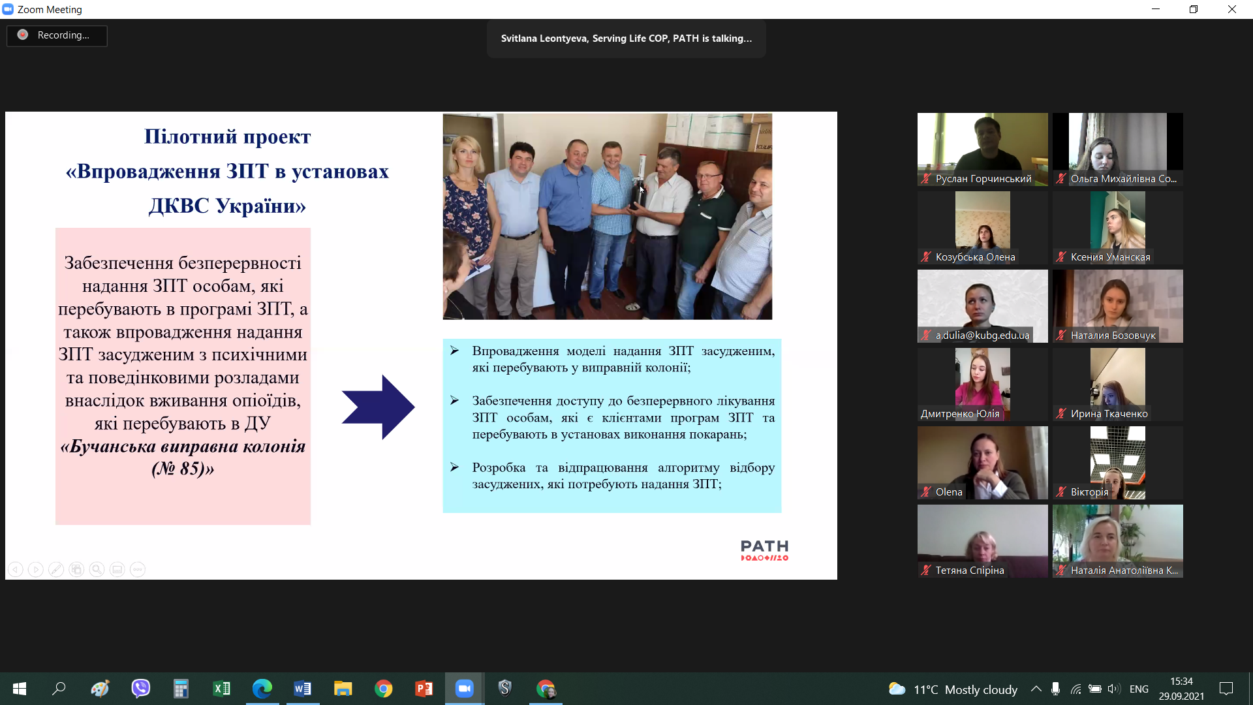Select Руслан Горчинський video thumbnail
The width and height of the screenshot is (1253, 705).
(x=982, y=149)
